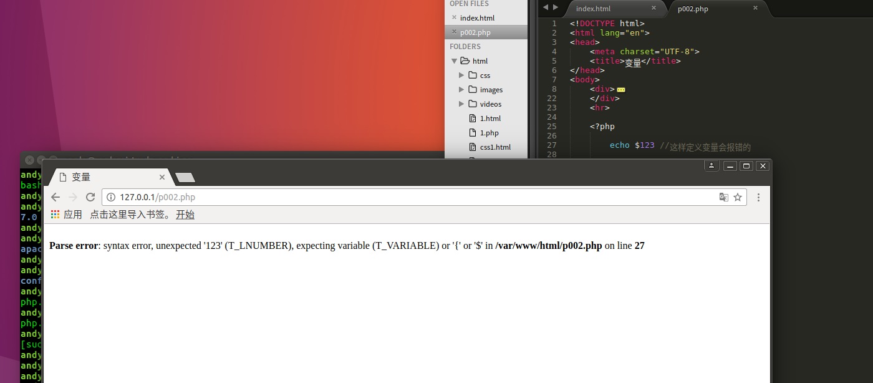Click the html folder icon

[465, 61]
